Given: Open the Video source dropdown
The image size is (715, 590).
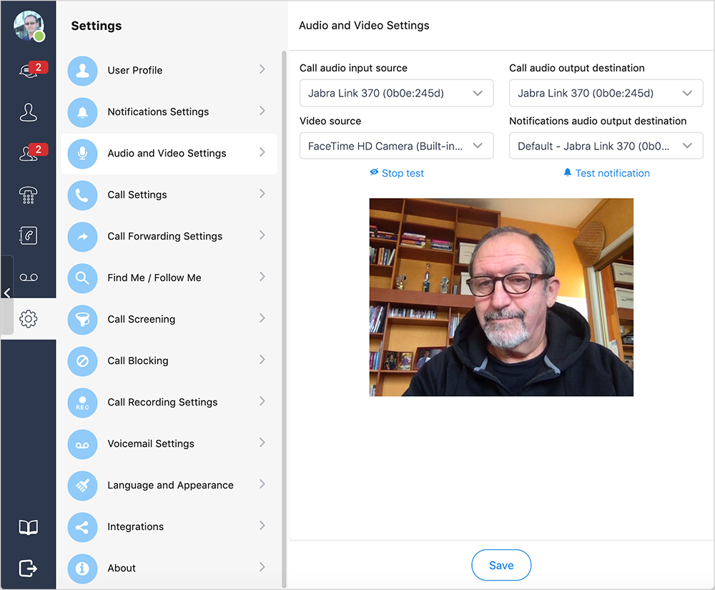Looking at the screenshot, I should (396, 146).
